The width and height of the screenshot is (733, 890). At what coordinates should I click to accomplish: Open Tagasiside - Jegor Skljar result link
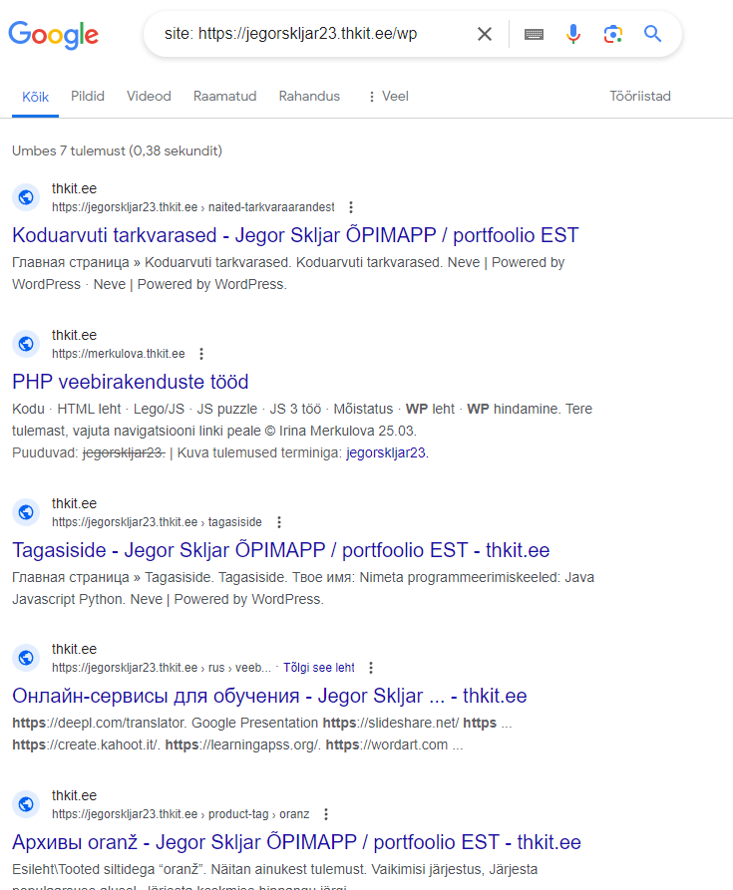point(281,550)
